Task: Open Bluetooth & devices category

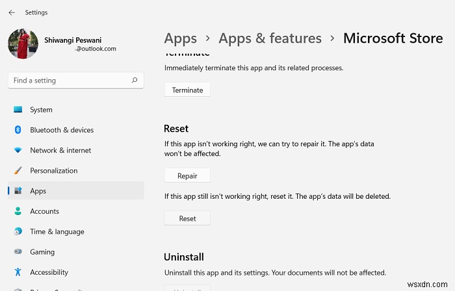Action: (62, 130)
